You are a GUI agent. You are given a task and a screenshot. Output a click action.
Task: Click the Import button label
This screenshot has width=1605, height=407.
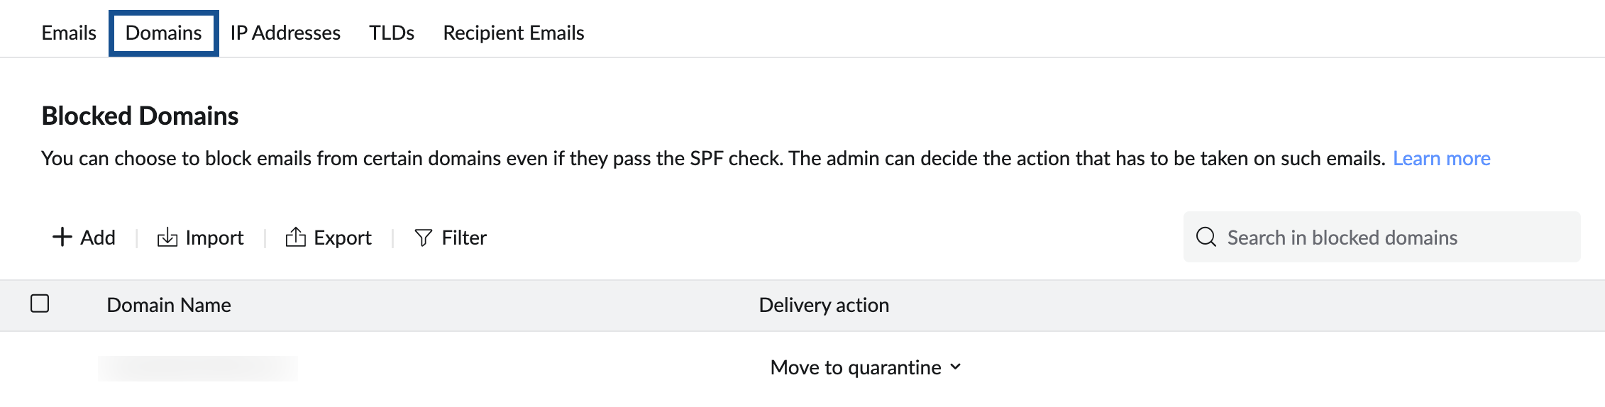pos(214,238)
